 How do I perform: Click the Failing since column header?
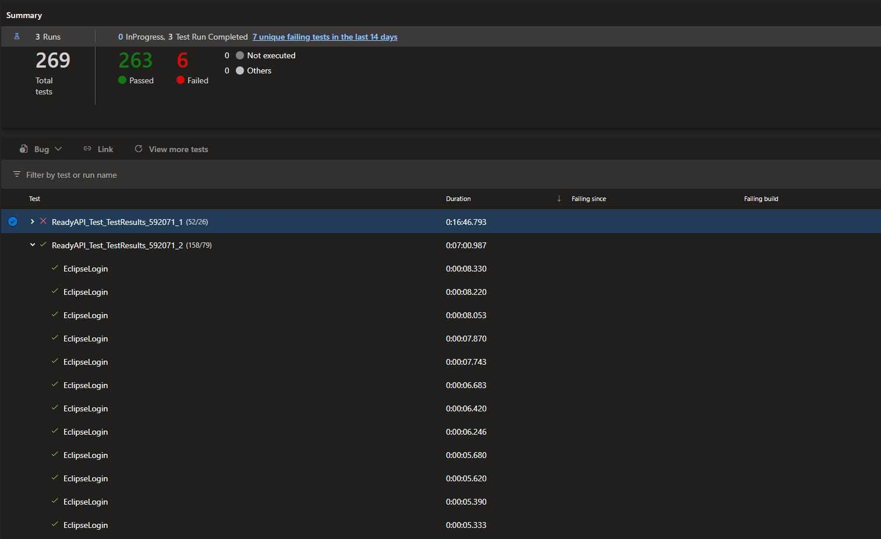[589, 199]
